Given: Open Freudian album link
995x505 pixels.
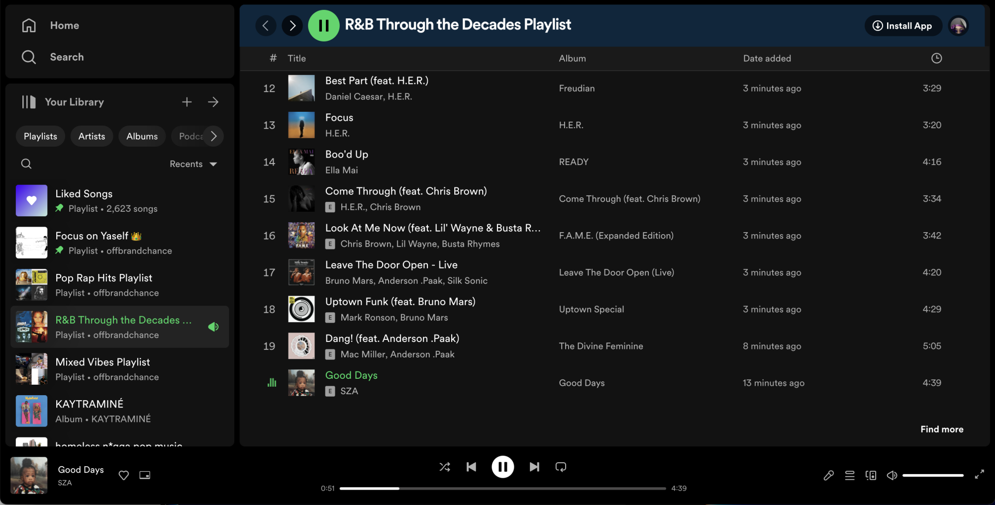Looking at the screenshot, I should pos(577,88).
